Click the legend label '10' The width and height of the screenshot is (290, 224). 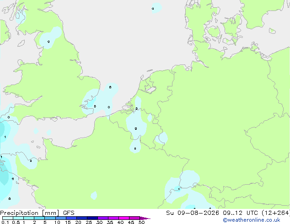[x=57, y=222]
